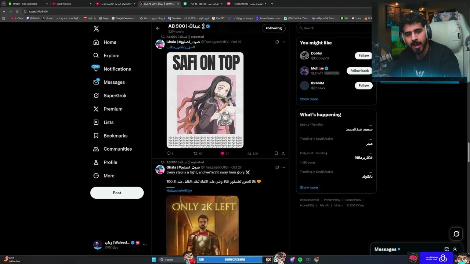Open the Lists icon in sidebar
Image resolution: width=470 pixels, height=264 pixels.
pos(96,122)
